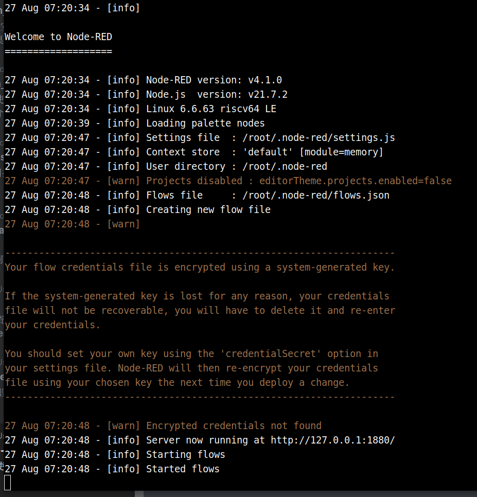Click the /root/.node-red/flows.json file path
This screenshot has height=497, width=477.
click(315, 196)
